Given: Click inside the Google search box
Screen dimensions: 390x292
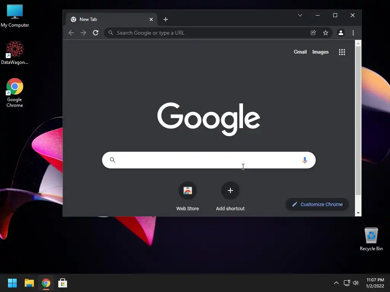Looking at the screenshot, I should [x=209, y=160].
